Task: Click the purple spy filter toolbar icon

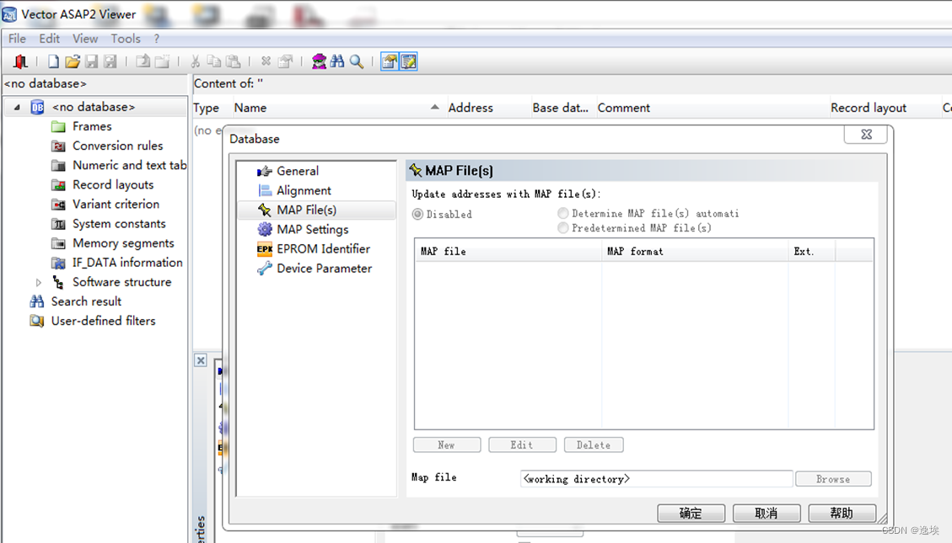Action: pos(319,61)
